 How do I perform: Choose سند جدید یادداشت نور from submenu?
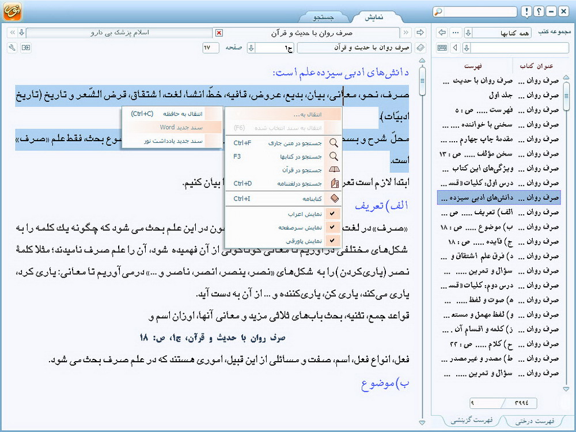tap(172, 141)
